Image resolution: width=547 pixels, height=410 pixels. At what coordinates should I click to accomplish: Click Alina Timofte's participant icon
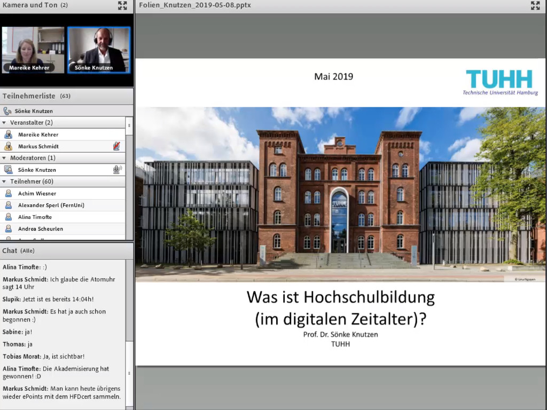point(9,217)
